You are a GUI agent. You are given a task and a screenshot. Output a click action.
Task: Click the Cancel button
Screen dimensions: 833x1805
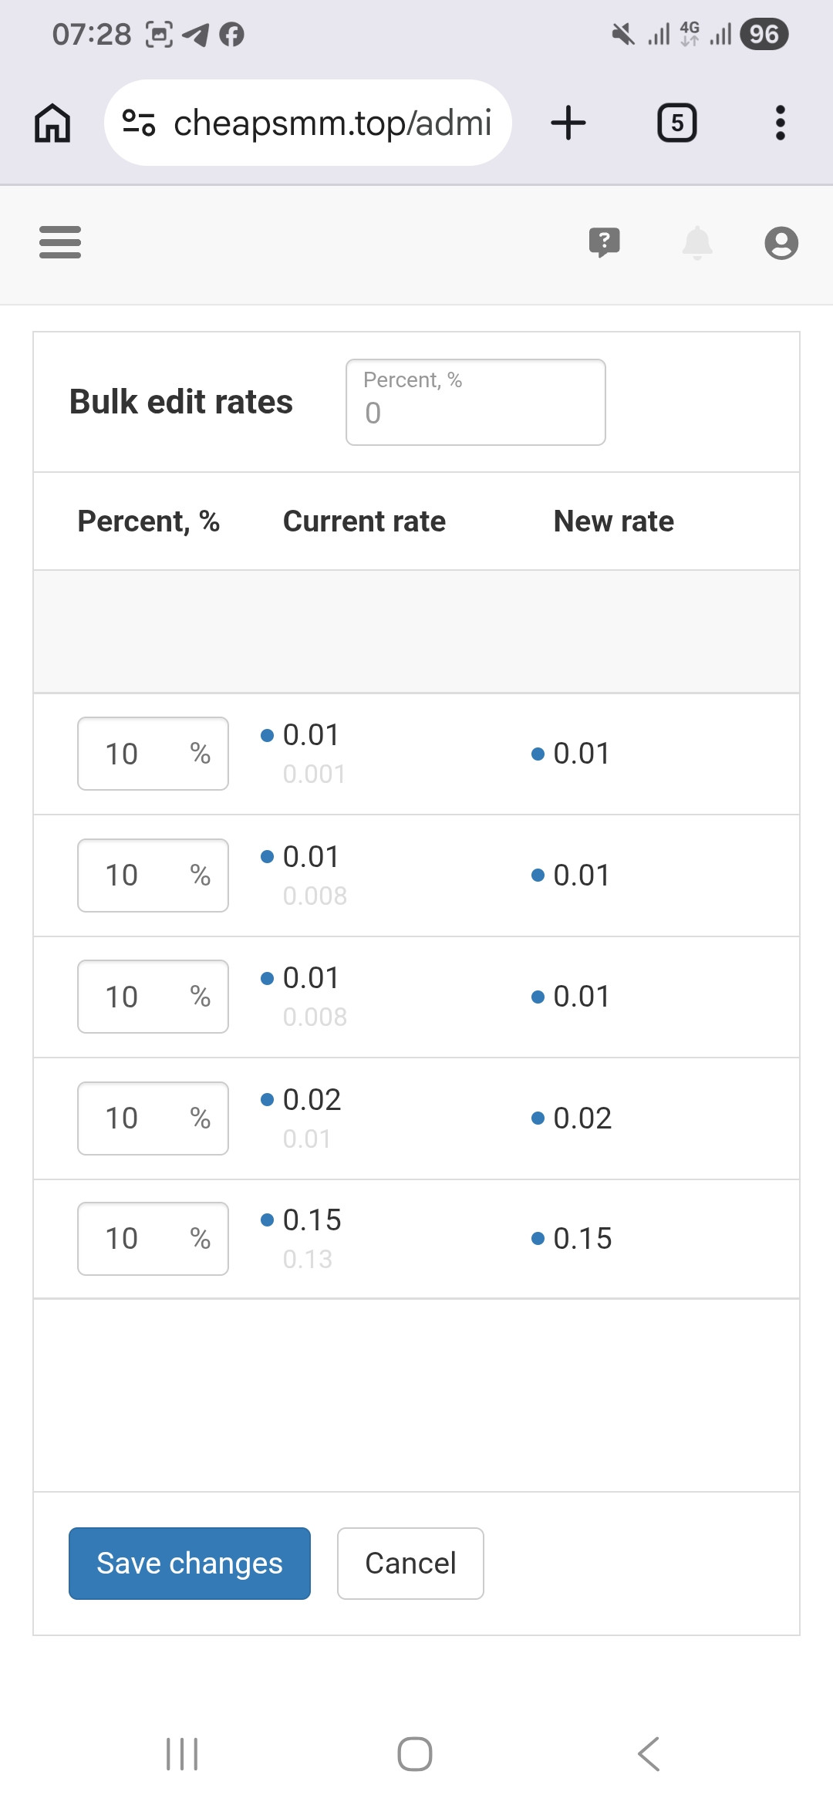coord(410,1564)
